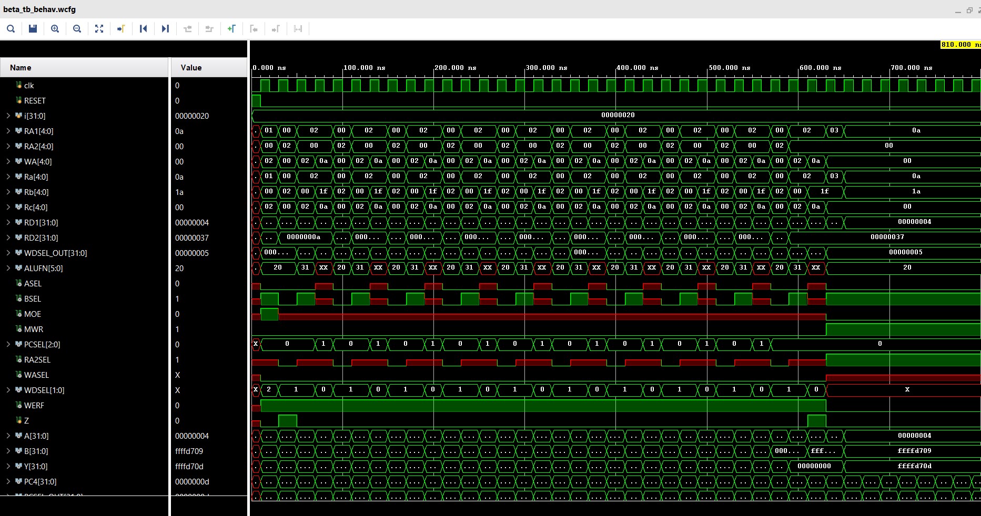Click the 700.000 ns ruler label
981x516 pixels.
pos(912,68)
